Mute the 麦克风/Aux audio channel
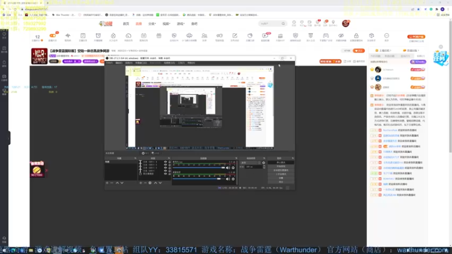The width and height of the screenshot is (452, 254). click(x=228, y=168)
